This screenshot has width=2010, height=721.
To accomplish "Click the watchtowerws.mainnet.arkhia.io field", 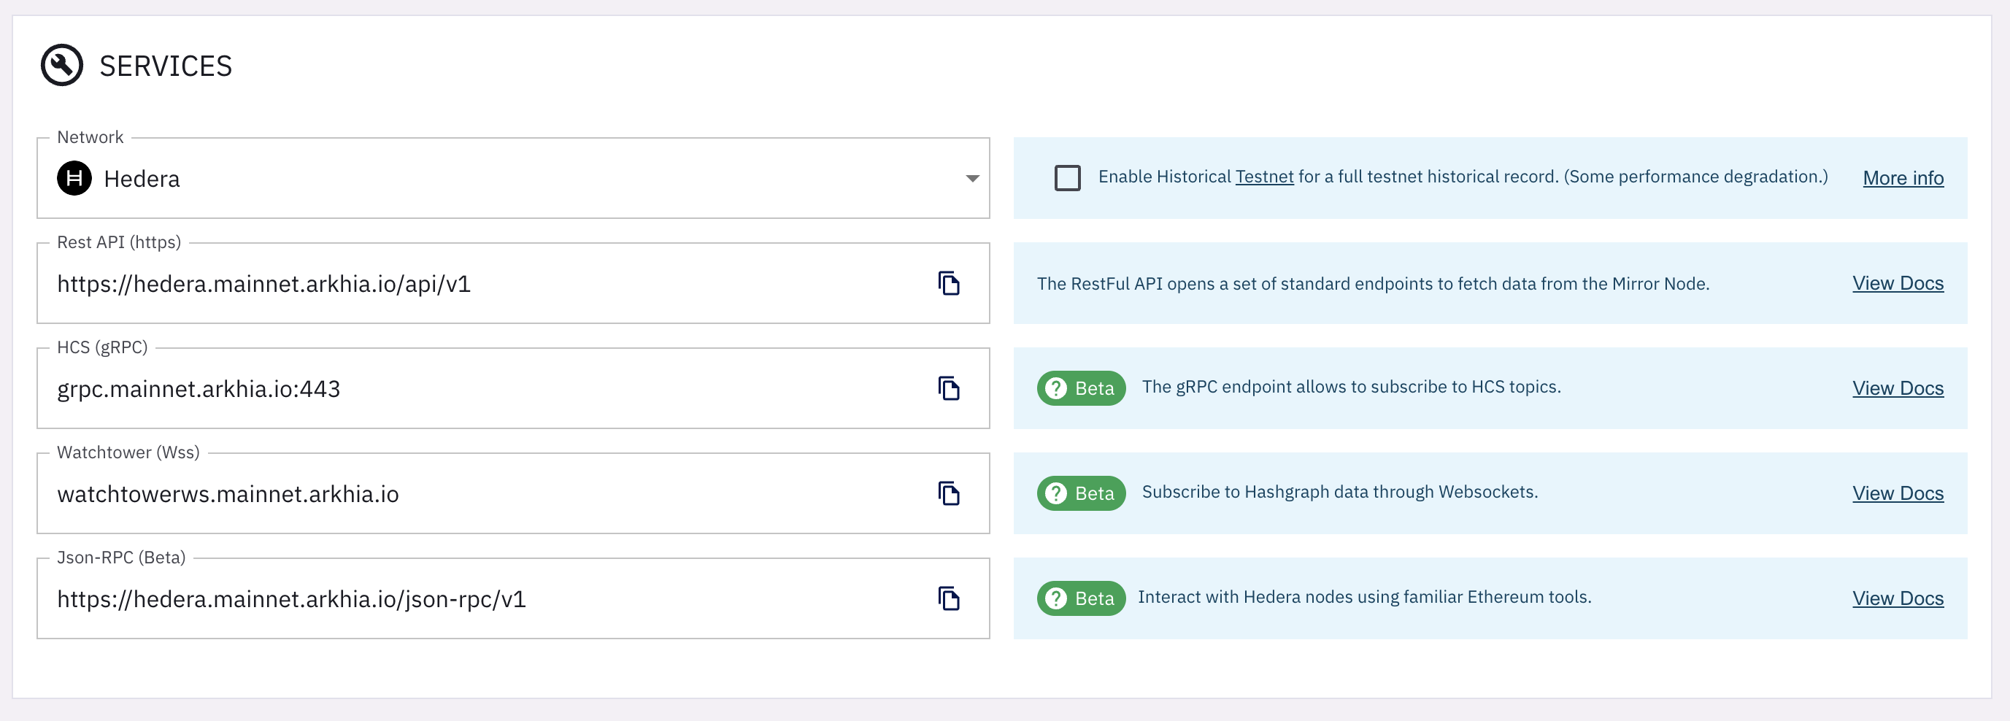I will (512, 493).
